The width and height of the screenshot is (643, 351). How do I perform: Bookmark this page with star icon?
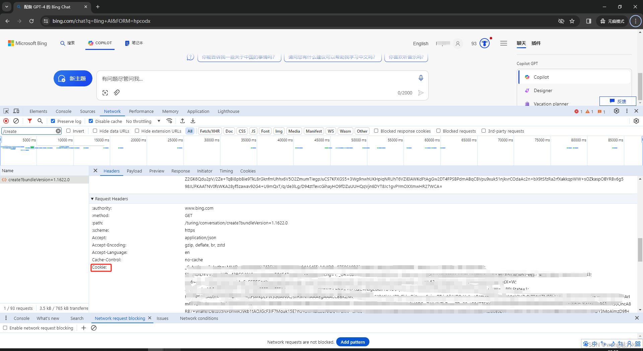coord(572,21)
